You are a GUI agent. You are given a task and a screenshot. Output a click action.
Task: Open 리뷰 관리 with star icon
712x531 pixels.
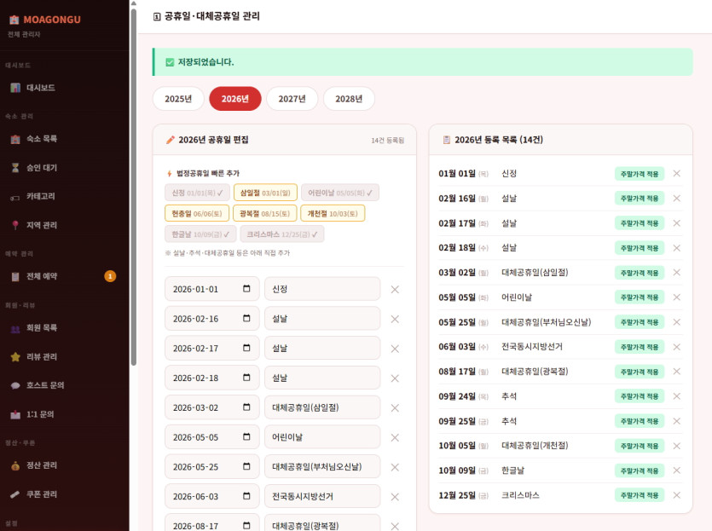tap(42, 356)
